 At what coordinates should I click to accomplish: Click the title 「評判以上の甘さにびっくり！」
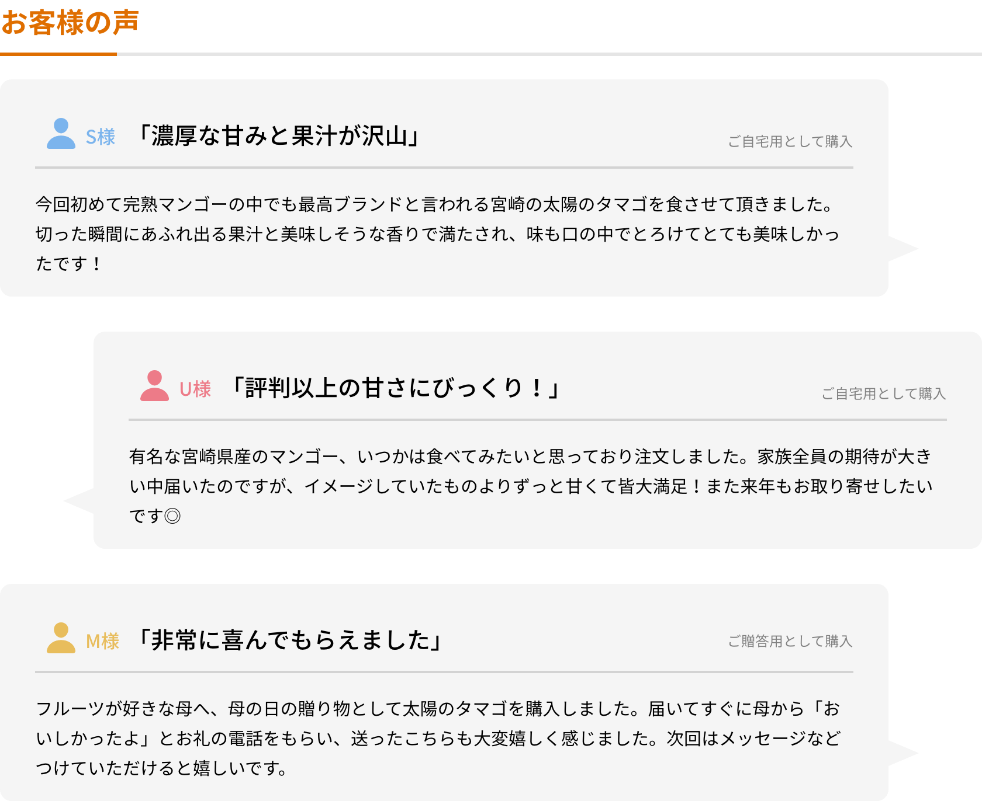(x=396, y=388)
